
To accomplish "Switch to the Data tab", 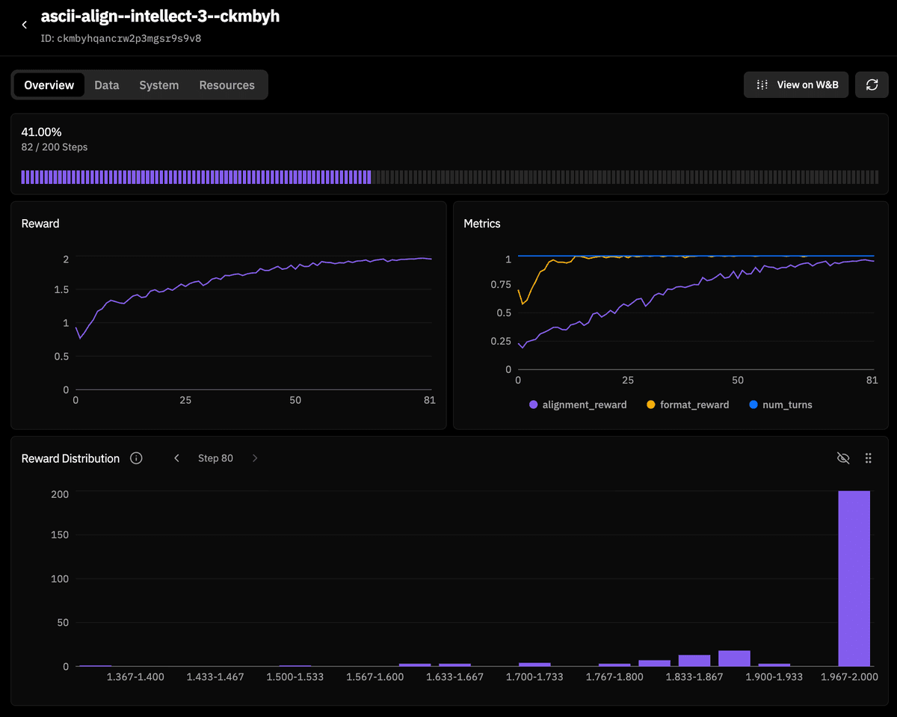I will click(x=107, y=84).
